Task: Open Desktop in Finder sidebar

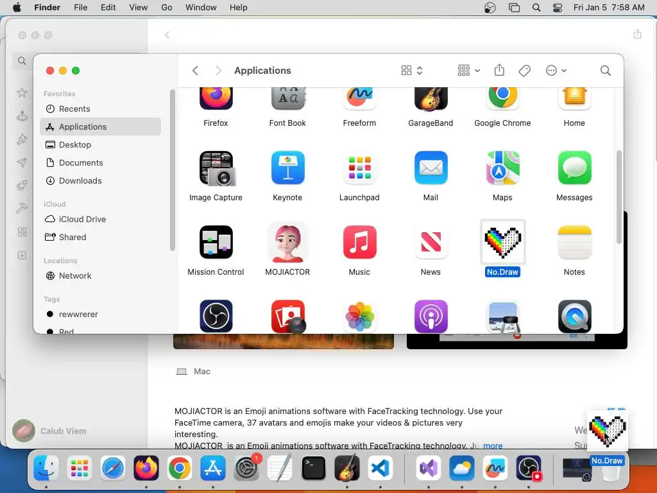Action: (x=101, y=144)
